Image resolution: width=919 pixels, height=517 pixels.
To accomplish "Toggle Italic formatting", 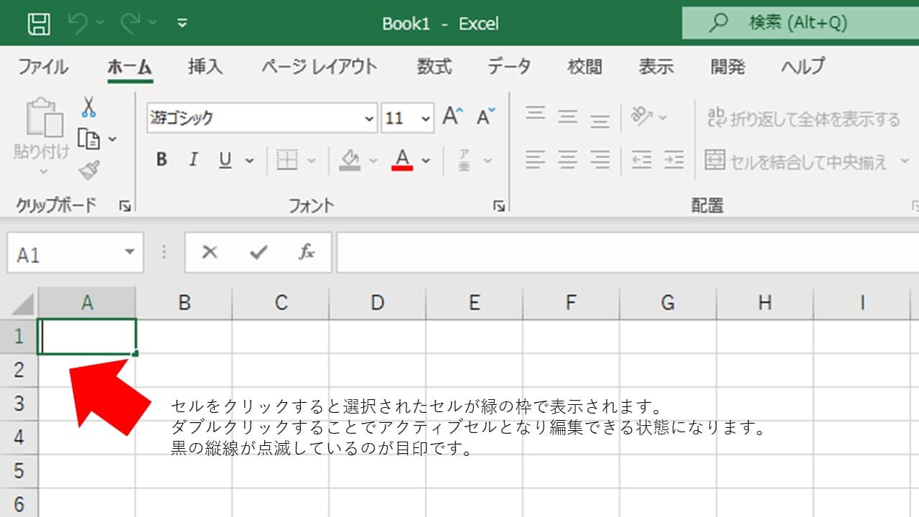I will point(192,160).
